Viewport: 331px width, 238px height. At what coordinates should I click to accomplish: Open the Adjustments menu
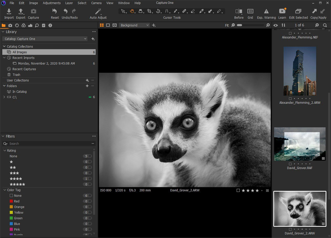point(52,3)
